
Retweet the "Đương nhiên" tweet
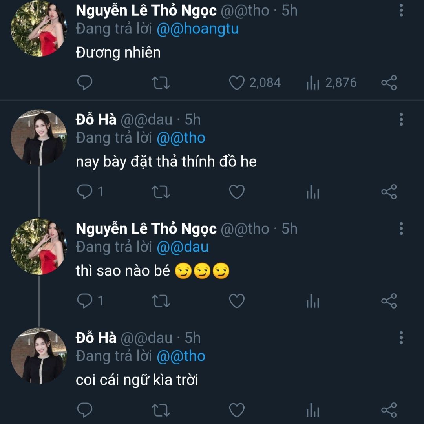click(x=161, y=83)
